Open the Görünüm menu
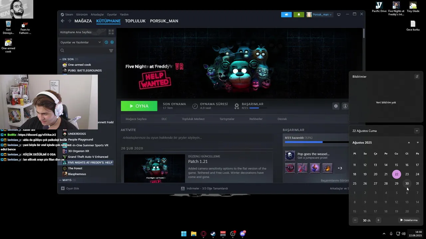Image resolution: width=426 pixels, height=239 pixels. (x=82, y=15)
